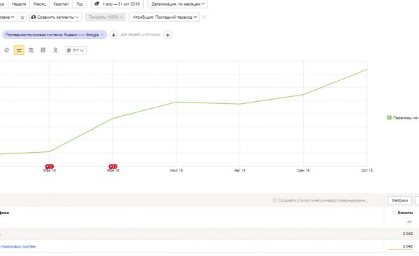419x256 pixels.
Task: Add visit condition with first plus button
Action: pos(114,35)
